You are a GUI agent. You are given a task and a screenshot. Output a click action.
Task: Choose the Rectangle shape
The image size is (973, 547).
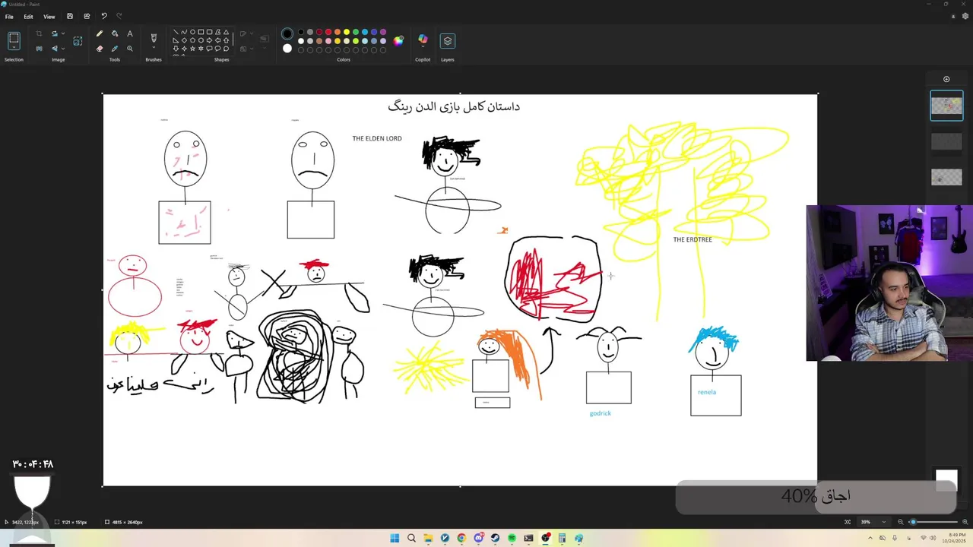point(201,33)
